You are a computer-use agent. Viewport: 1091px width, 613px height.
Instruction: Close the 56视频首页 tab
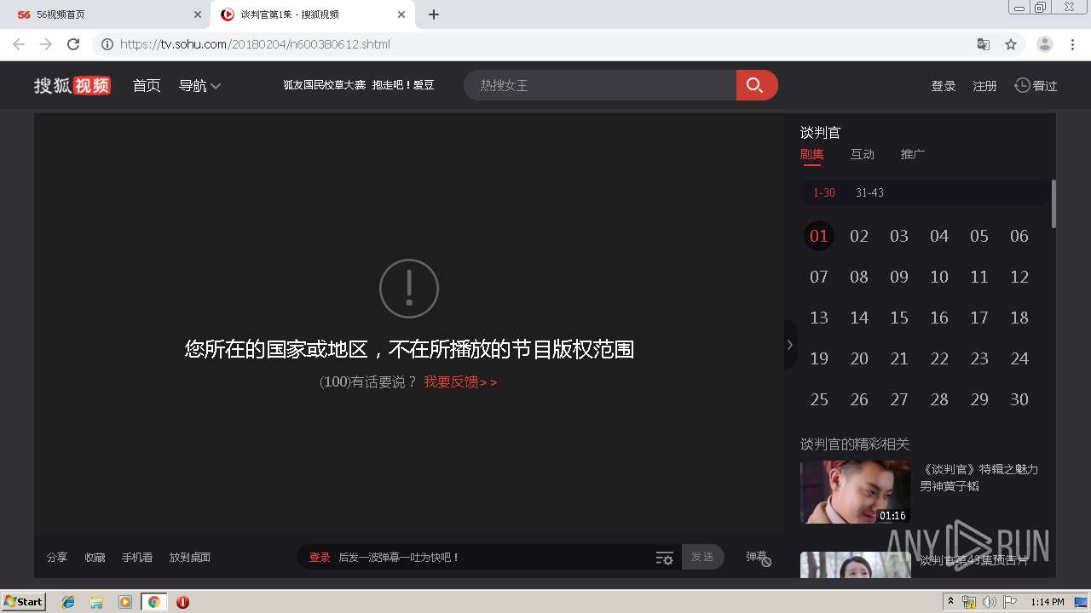[x=198, y=14]
